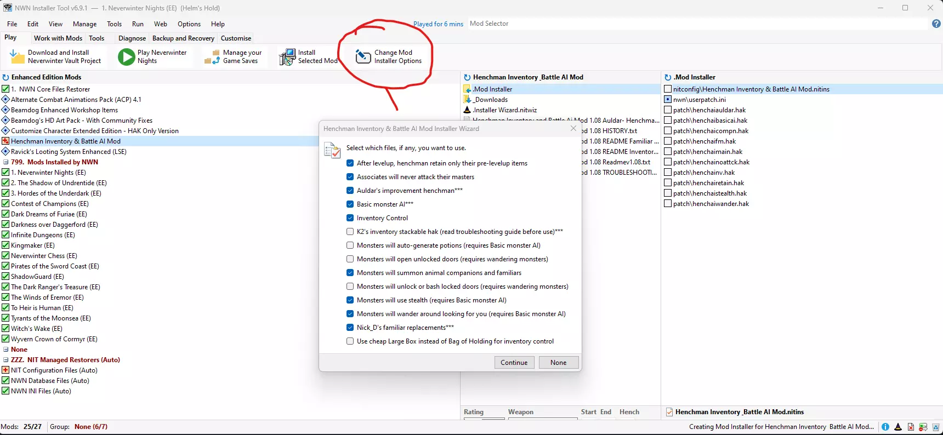Switch to the Diagnose tab

click(132, 38)
